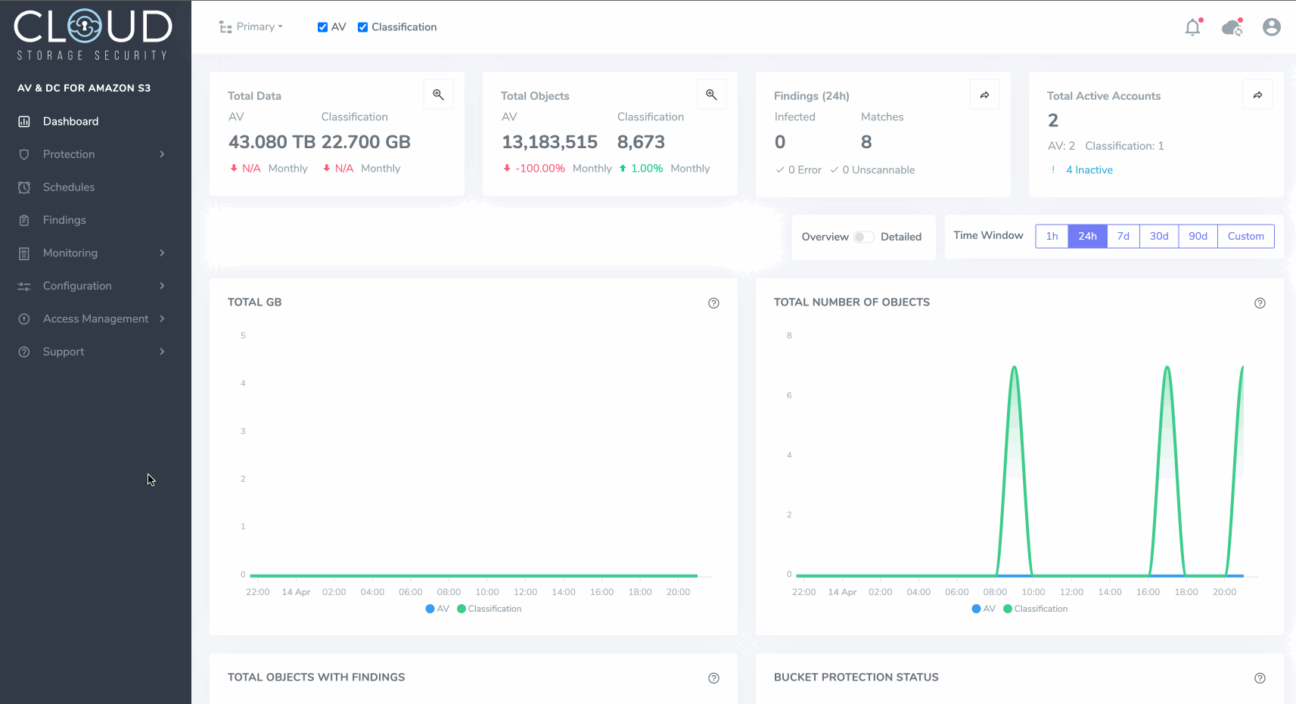This screenshot has width=1296, height=704.
Task: Click the magnifier icon on Total Data card
Action: [438, 95]
